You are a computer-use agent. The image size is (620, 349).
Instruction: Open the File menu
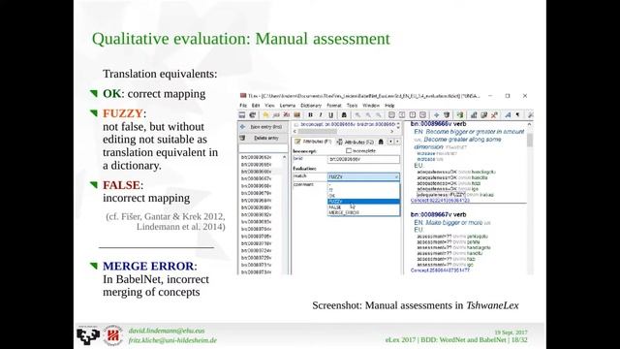tap(243, 106)
